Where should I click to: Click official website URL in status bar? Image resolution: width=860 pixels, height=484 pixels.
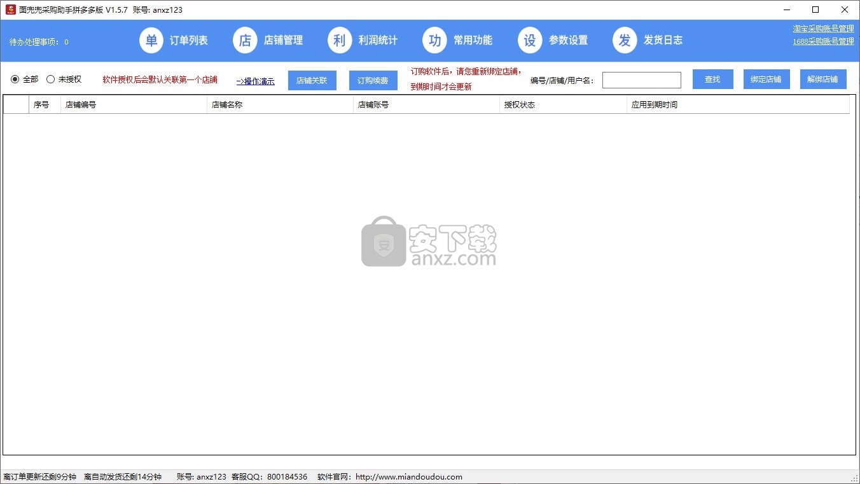409,477
